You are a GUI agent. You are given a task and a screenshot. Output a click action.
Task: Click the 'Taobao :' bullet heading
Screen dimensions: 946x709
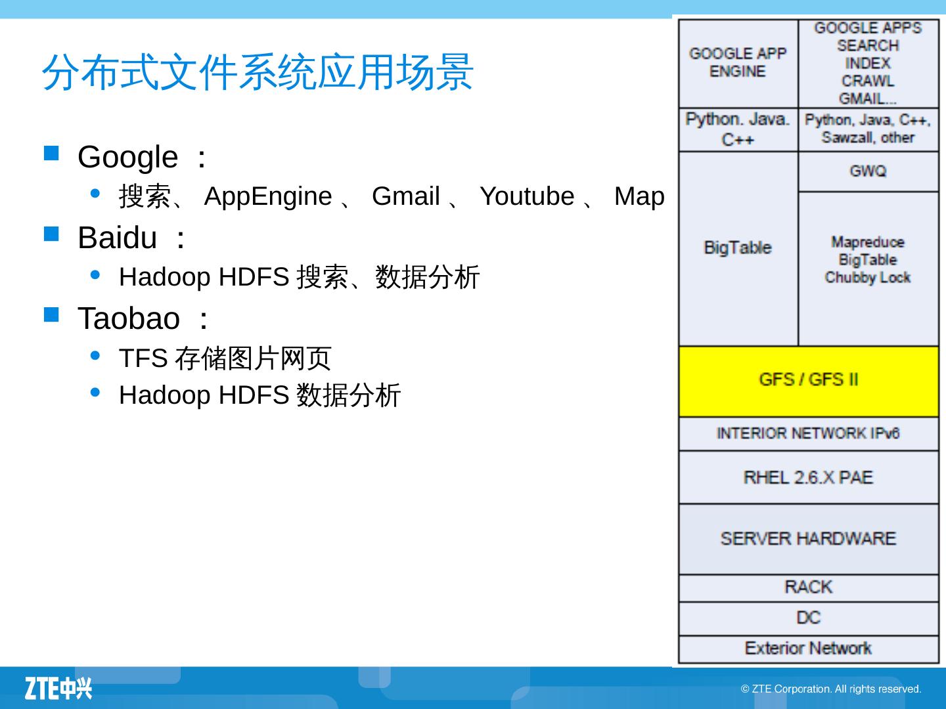[x=143, y=318]
